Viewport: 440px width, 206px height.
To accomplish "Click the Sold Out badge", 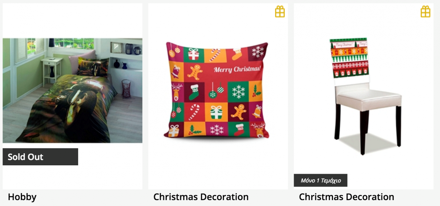I will pyautogui.click(x=40, y=157).
